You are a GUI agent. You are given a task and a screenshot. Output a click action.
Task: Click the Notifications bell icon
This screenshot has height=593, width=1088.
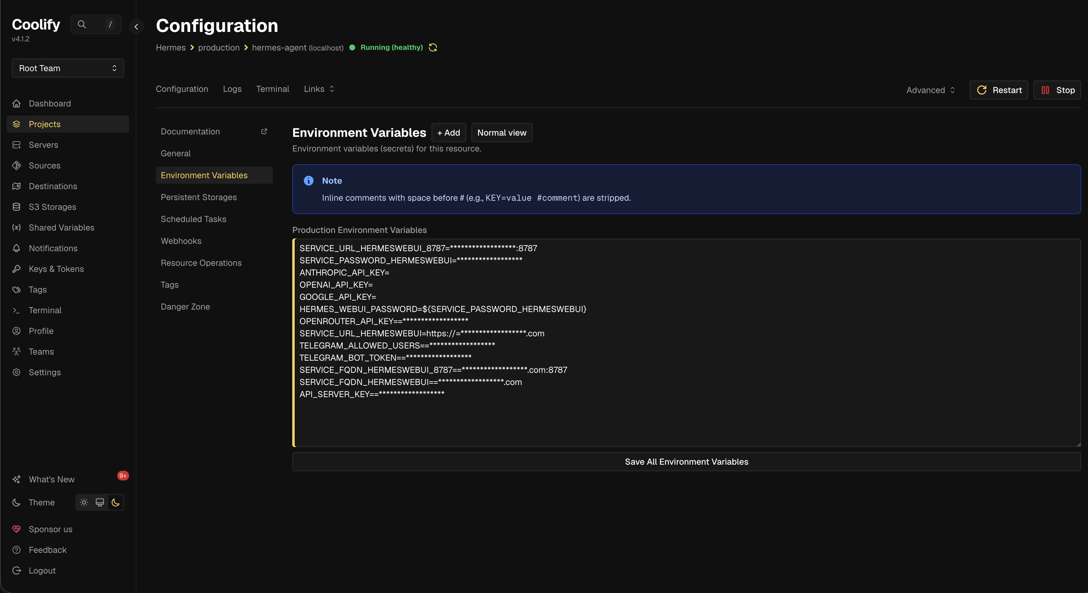pos(16,248)
